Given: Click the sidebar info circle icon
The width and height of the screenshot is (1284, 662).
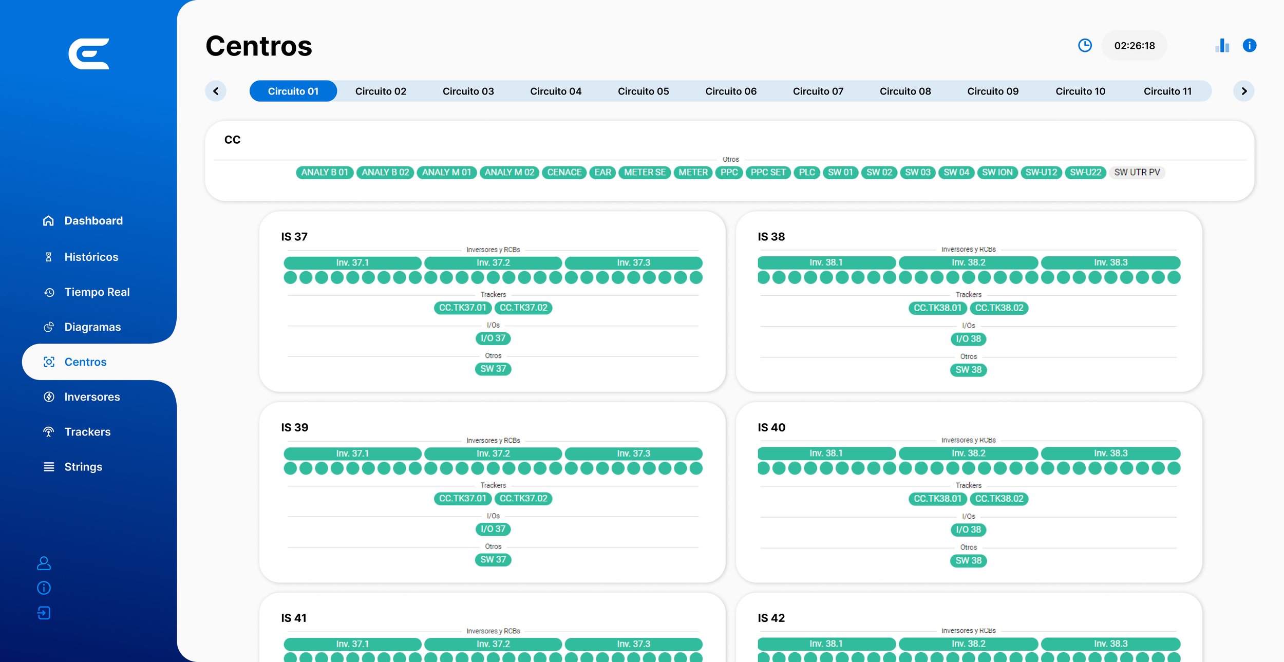Looking at the screenshot, I should click(44, 588).
